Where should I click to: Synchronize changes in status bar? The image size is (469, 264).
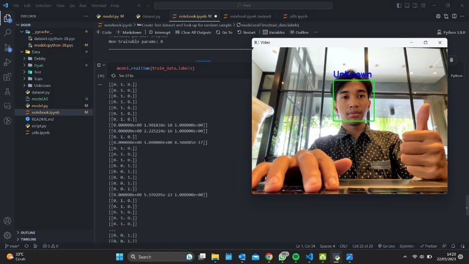[26, 246]
